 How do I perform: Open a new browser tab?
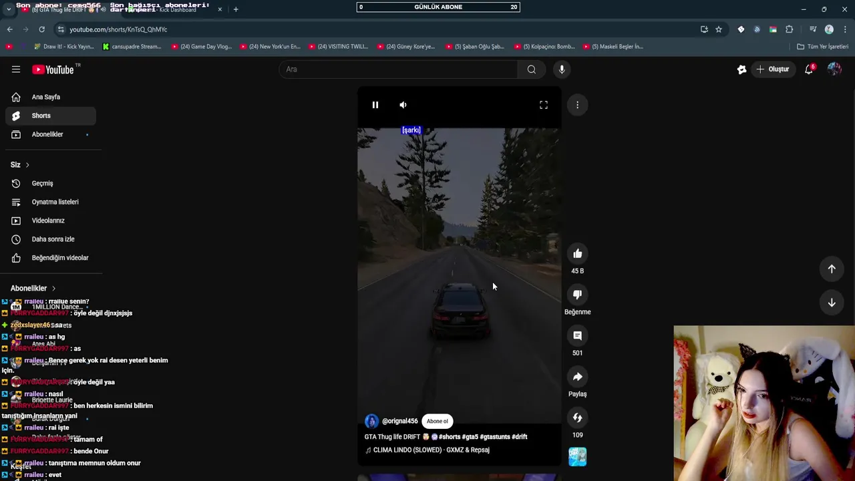(x=236, y=9)
